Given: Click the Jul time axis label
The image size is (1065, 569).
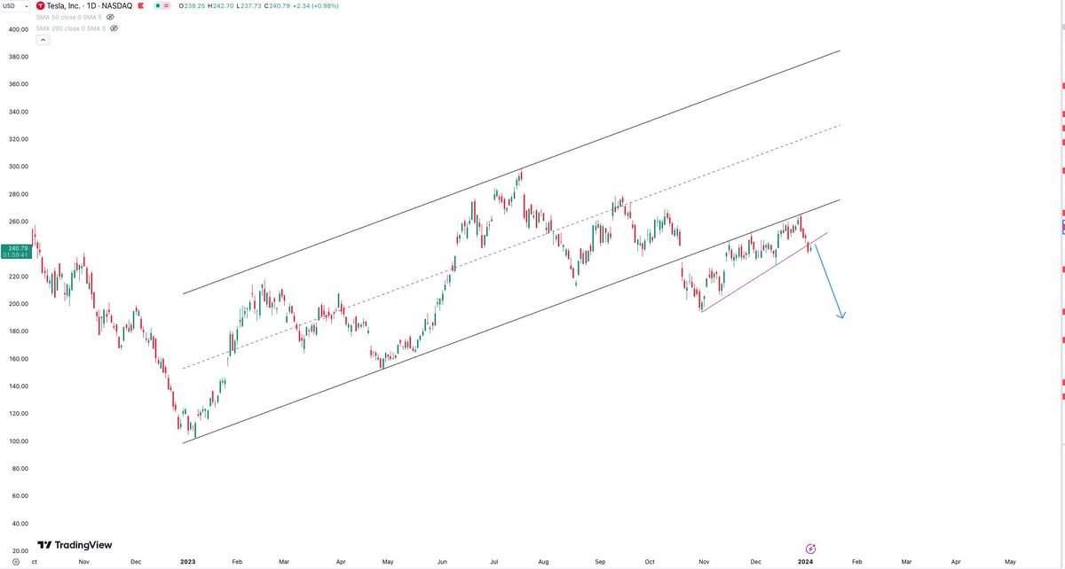Looking at the screenshot, I should 495,562.
